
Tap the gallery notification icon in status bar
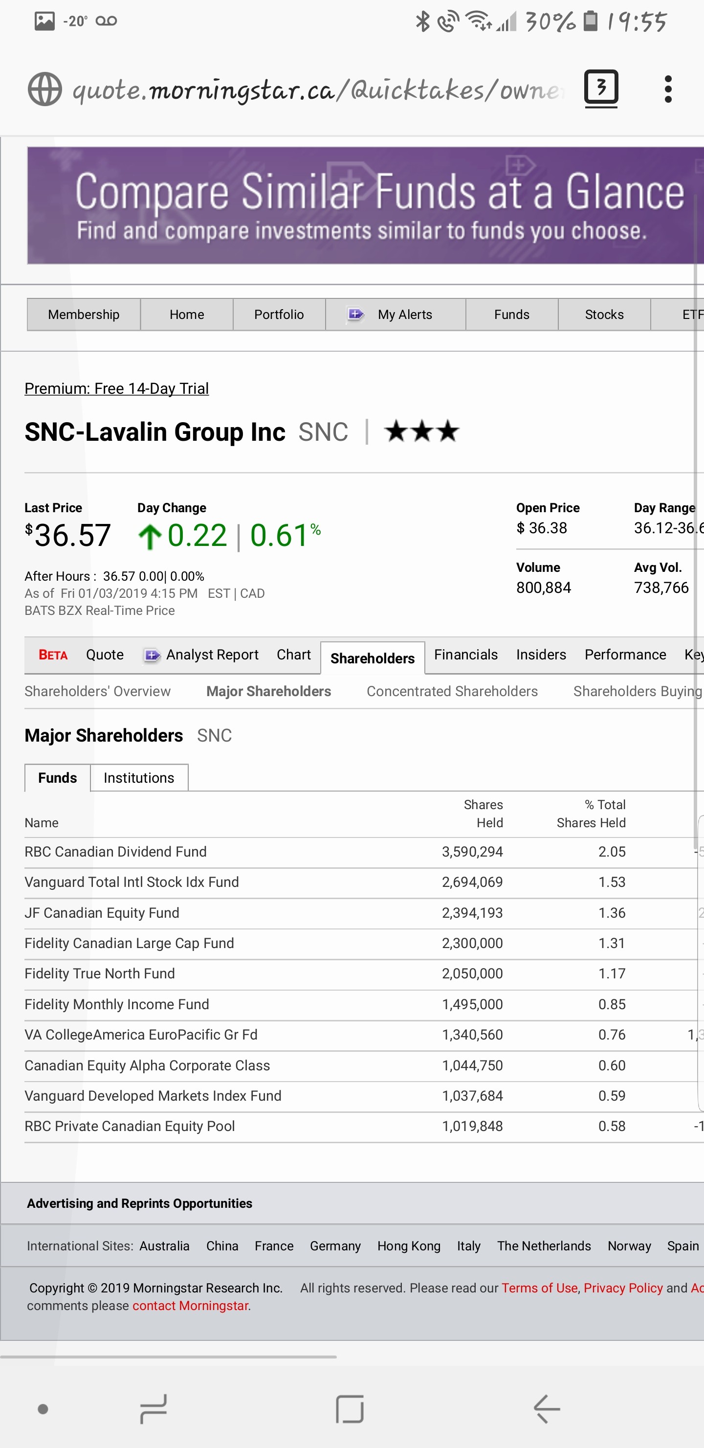pos(44,22)
